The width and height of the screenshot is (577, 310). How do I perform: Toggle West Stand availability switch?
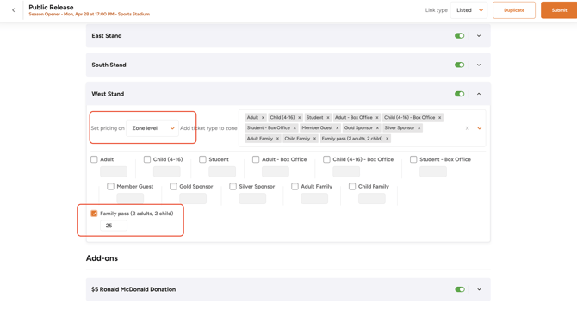[459, 94]
